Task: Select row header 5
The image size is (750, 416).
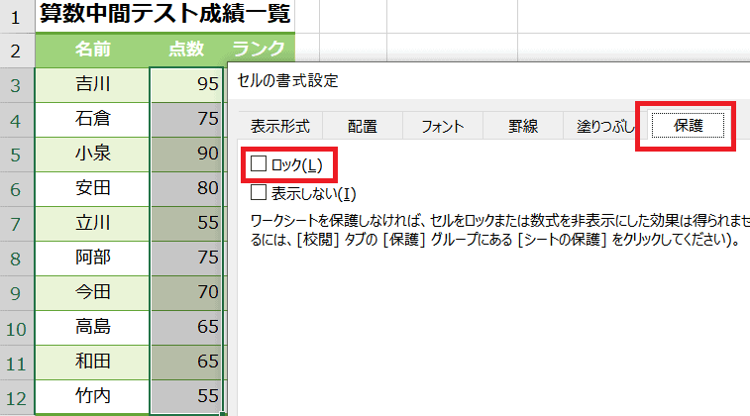Action: click(16, 154)
